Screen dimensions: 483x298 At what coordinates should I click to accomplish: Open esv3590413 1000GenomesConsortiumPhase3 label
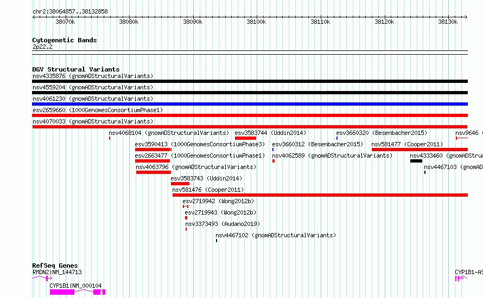[200, 144]
